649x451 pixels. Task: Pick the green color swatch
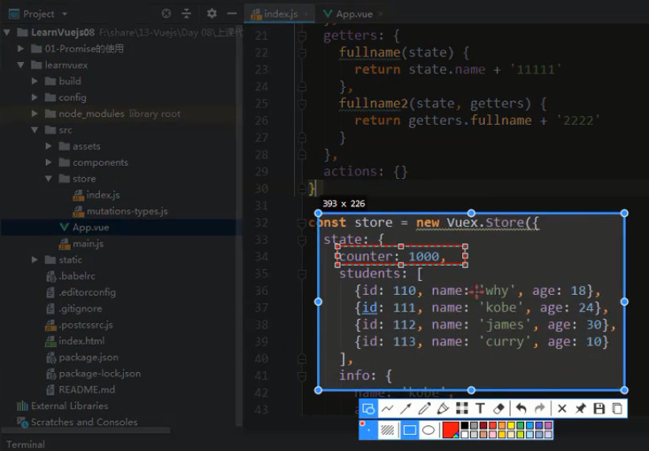(x=520, y=425)
